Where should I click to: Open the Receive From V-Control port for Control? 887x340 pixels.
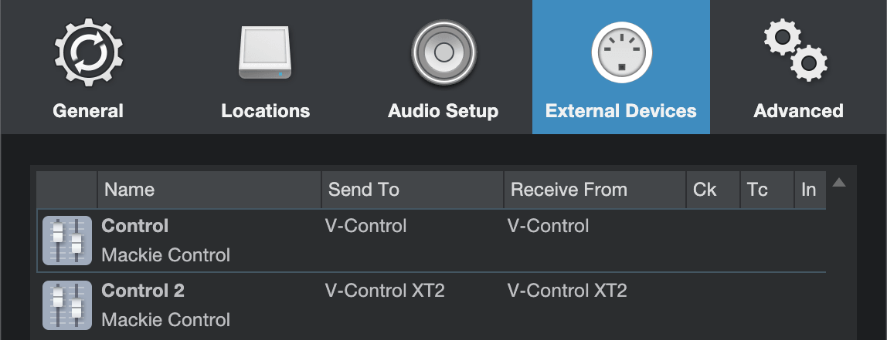click(548, 226)
